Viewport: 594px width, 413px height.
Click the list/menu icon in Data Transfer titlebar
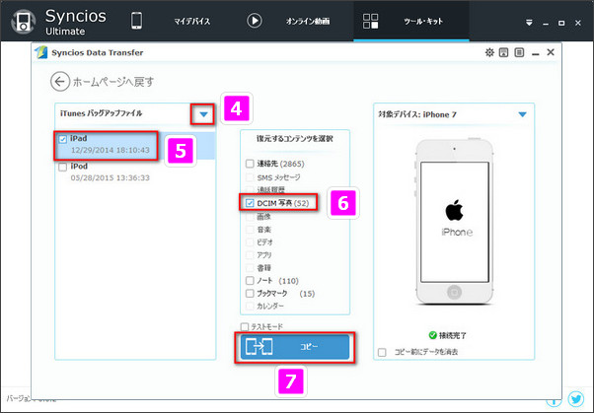tap(519, 52)
